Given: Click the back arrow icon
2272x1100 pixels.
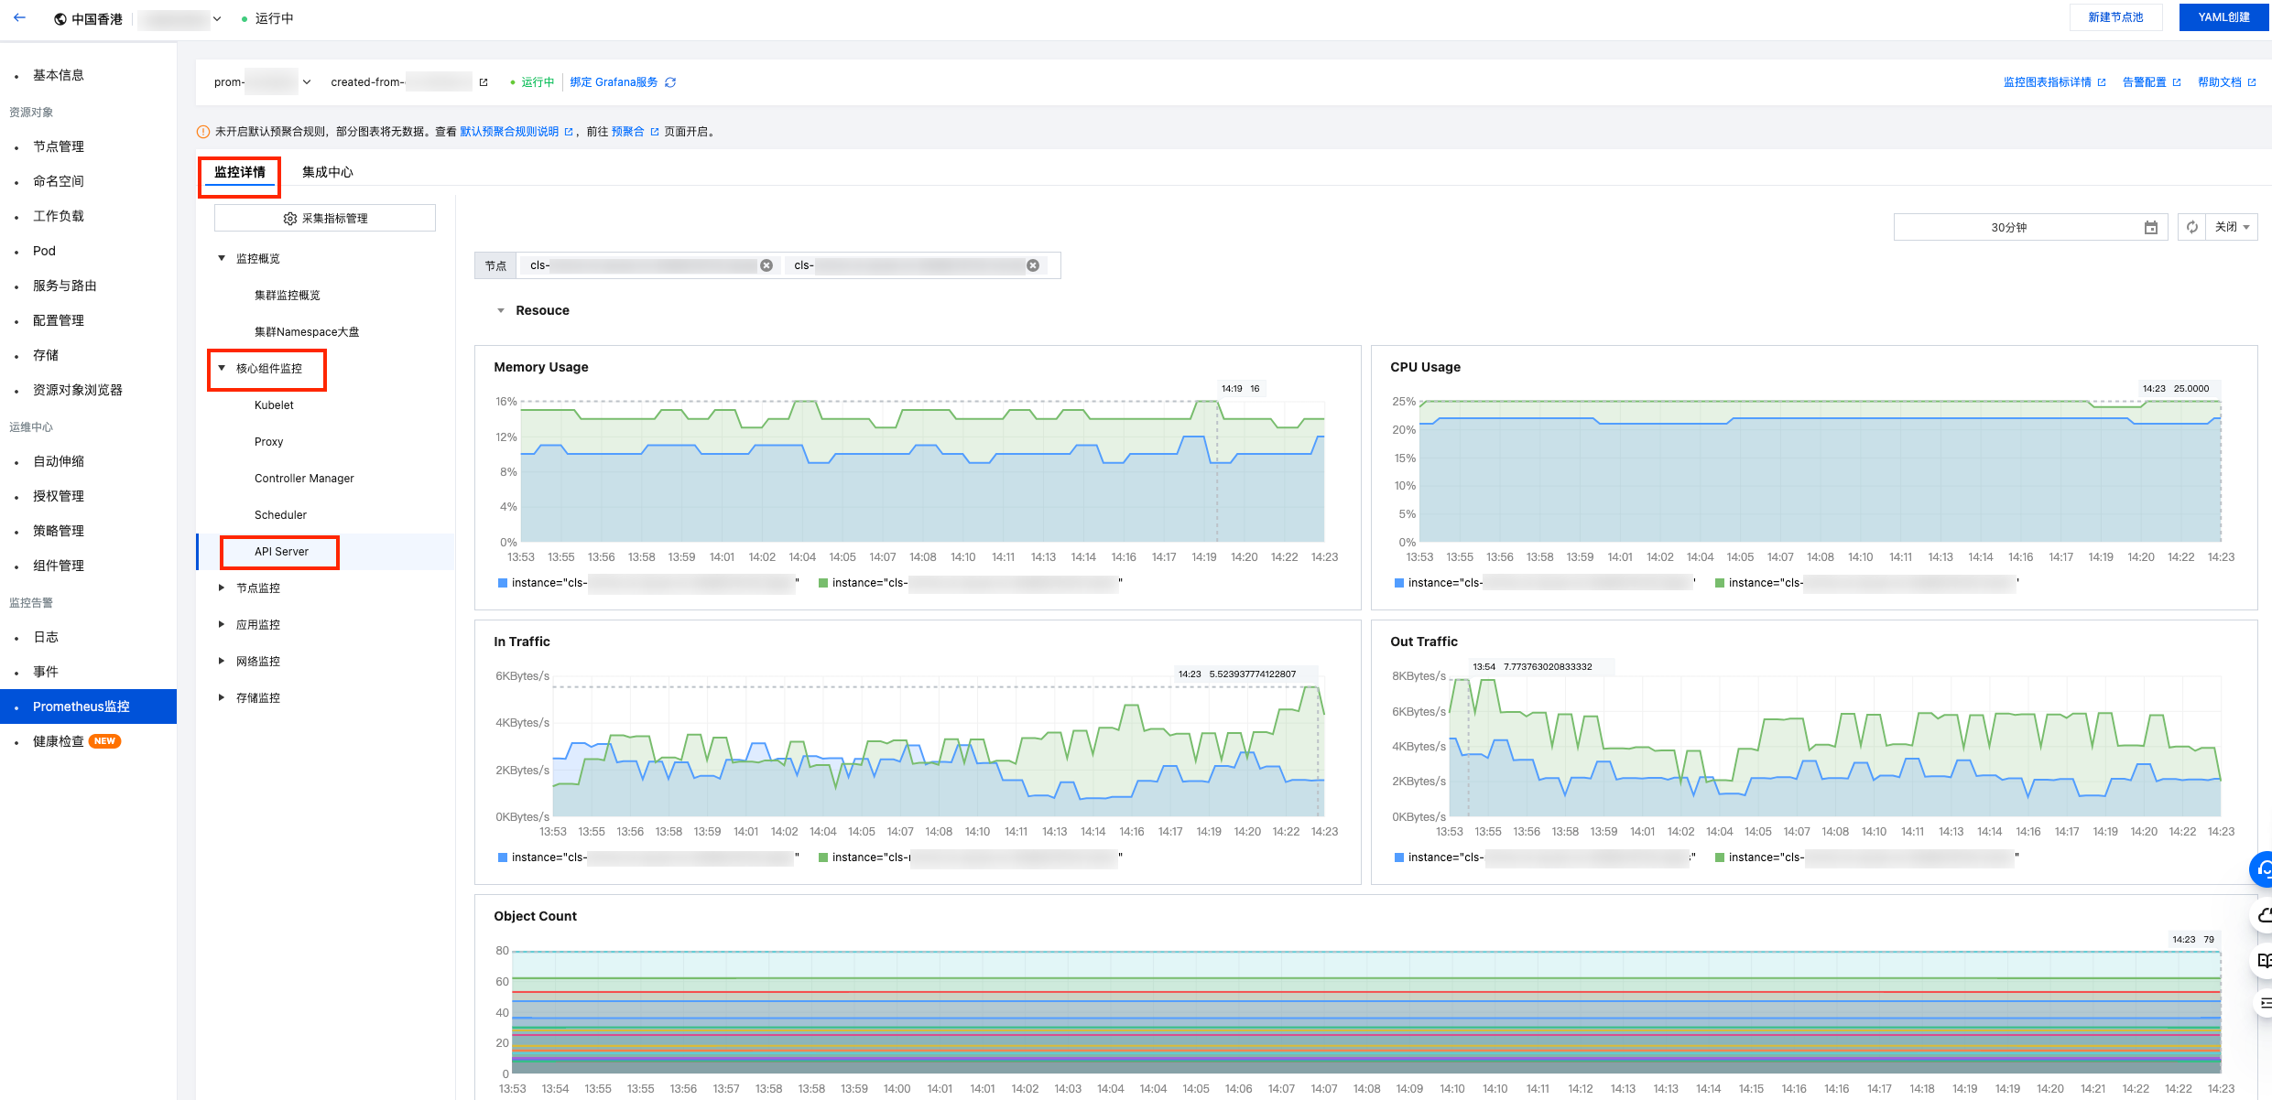Looking at the screenshot, I should click(19, 17).
